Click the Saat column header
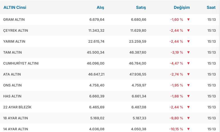Image resolution: width=220 pixels, height=132 pixels. (211, 7)
